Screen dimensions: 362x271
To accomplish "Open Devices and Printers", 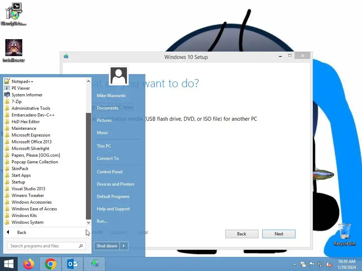I will 116,184.
